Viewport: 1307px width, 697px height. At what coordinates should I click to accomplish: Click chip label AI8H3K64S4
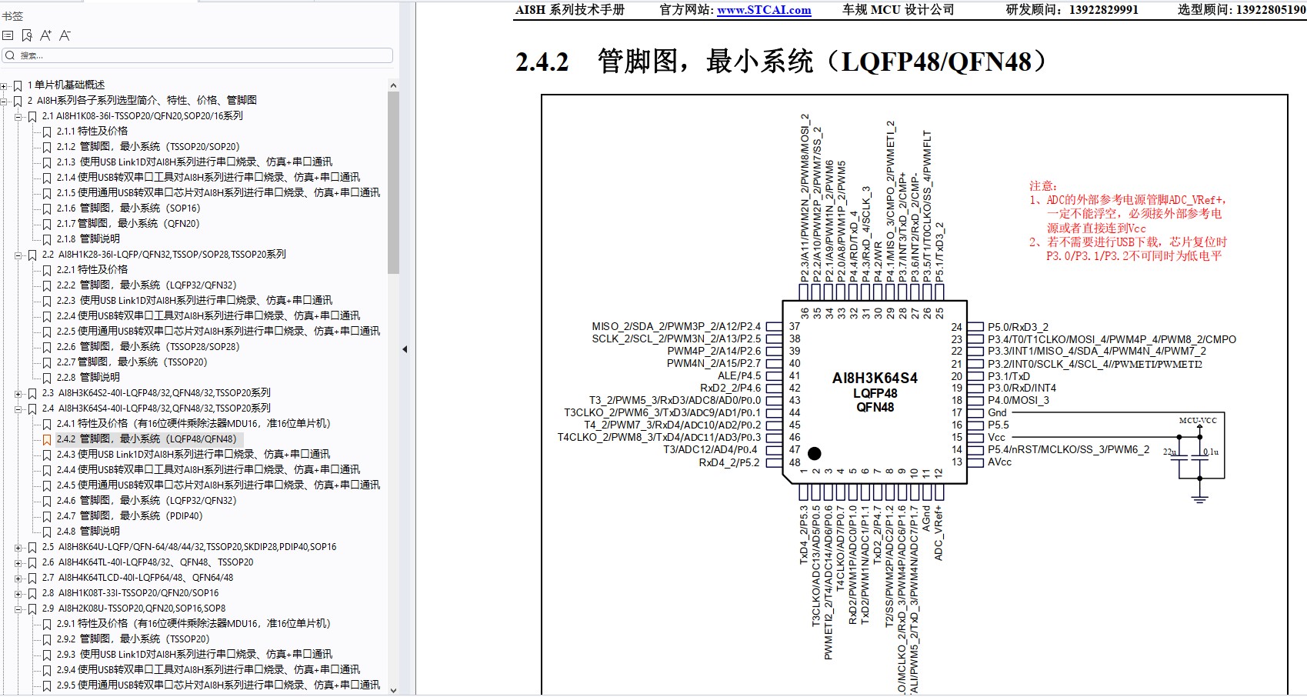(875, 378)
